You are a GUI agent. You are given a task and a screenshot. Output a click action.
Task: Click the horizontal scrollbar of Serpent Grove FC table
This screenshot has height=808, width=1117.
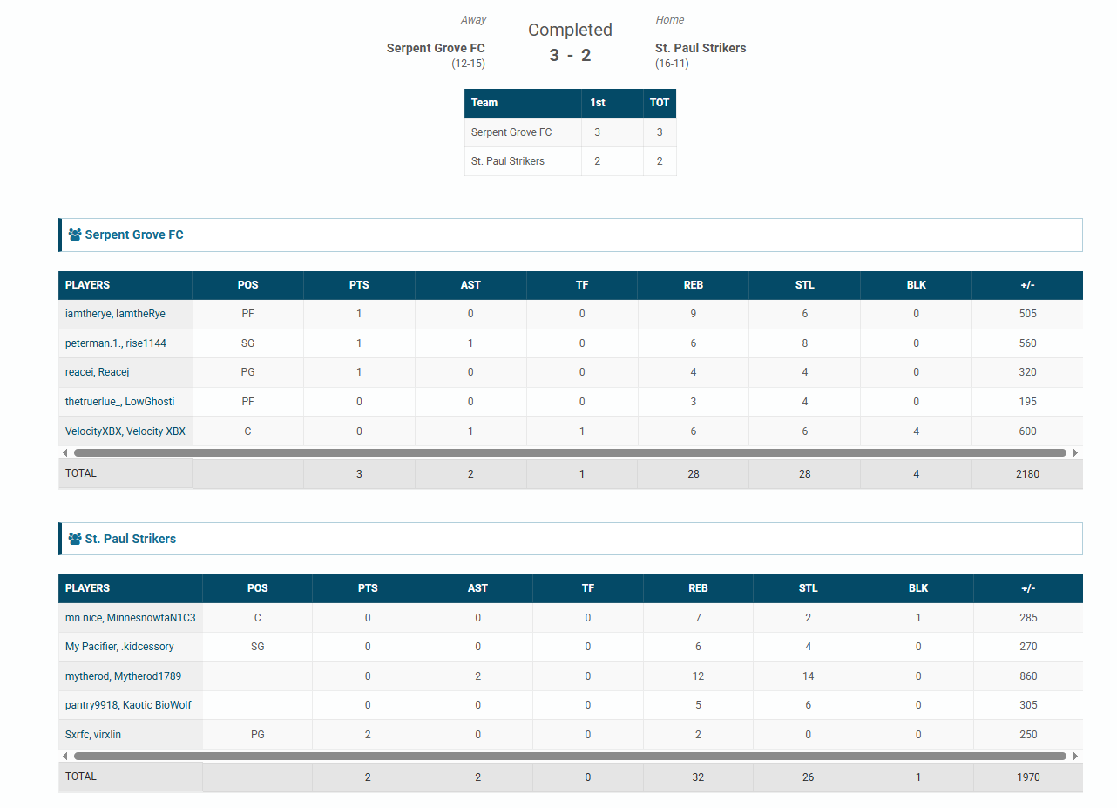point(570,453)
